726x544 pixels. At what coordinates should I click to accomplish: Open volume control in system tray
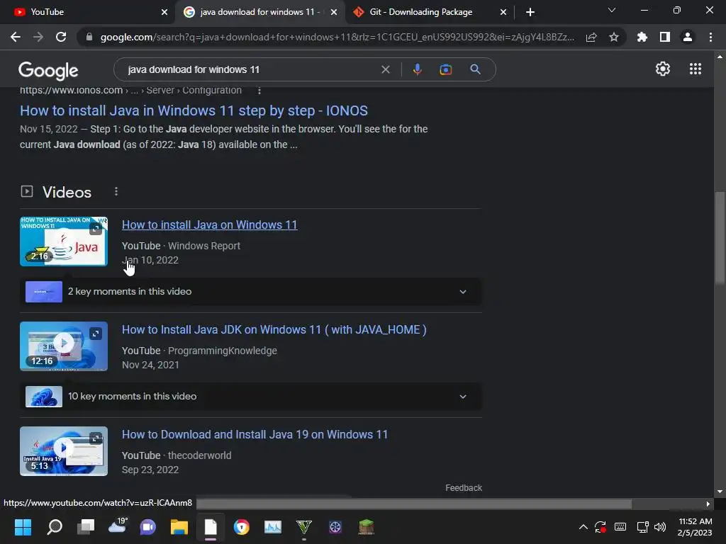click(x=660, y=527)
